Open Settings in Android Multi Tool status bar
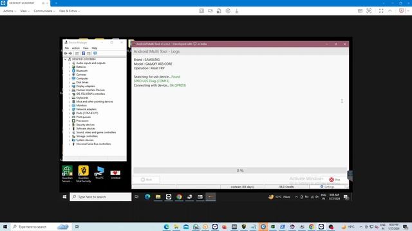The image size is (412, 231). pyautogui.click(x=328, y=187)
